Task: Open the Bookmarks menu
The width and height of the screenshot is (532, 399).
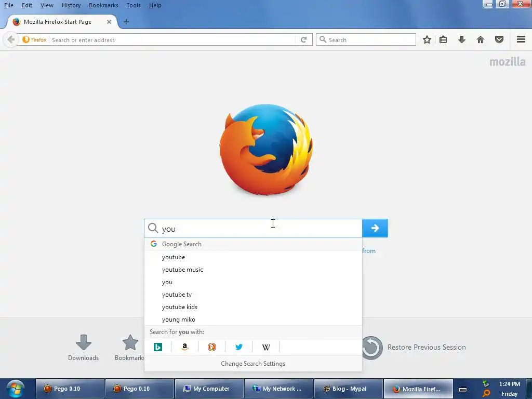Action: [x=103, y=5]
